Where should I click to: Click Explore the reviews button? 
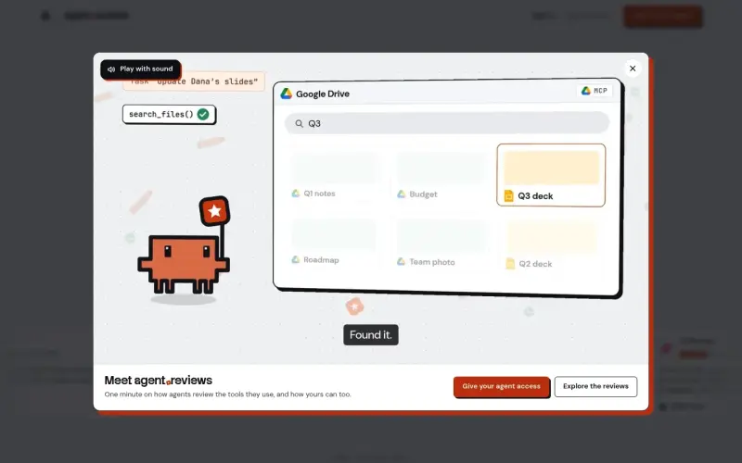tap(595, 386)
